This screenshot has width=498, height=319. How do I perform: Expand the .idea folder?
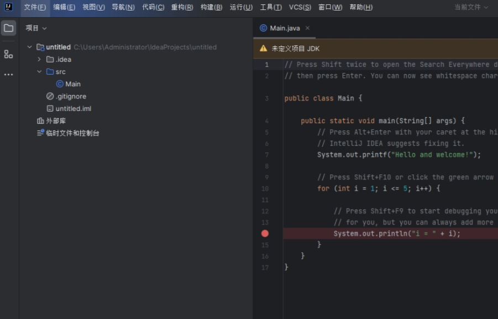pyautogui.click(x=39, y=59)
